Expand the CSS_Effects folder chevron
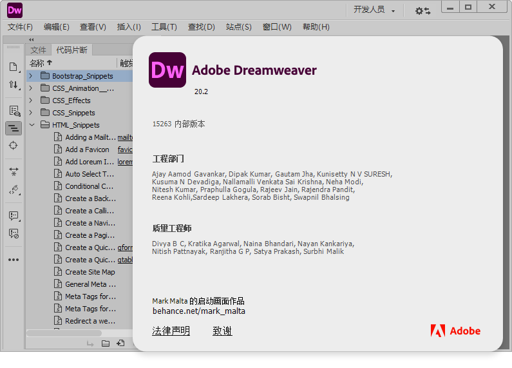512x368 pixels. pyautogui.click(x=31, y=101)
